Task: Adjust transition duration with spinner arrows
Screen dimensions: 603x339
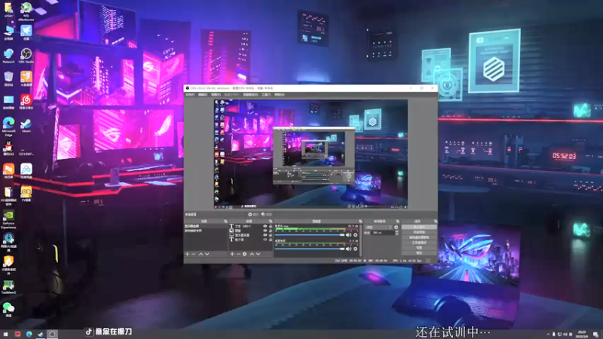Action: click(x=396, y=233)
